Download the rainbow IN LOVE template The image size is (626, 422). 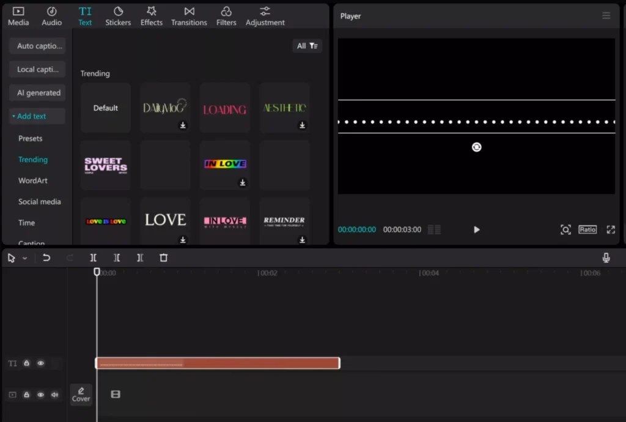coord(242,182)
